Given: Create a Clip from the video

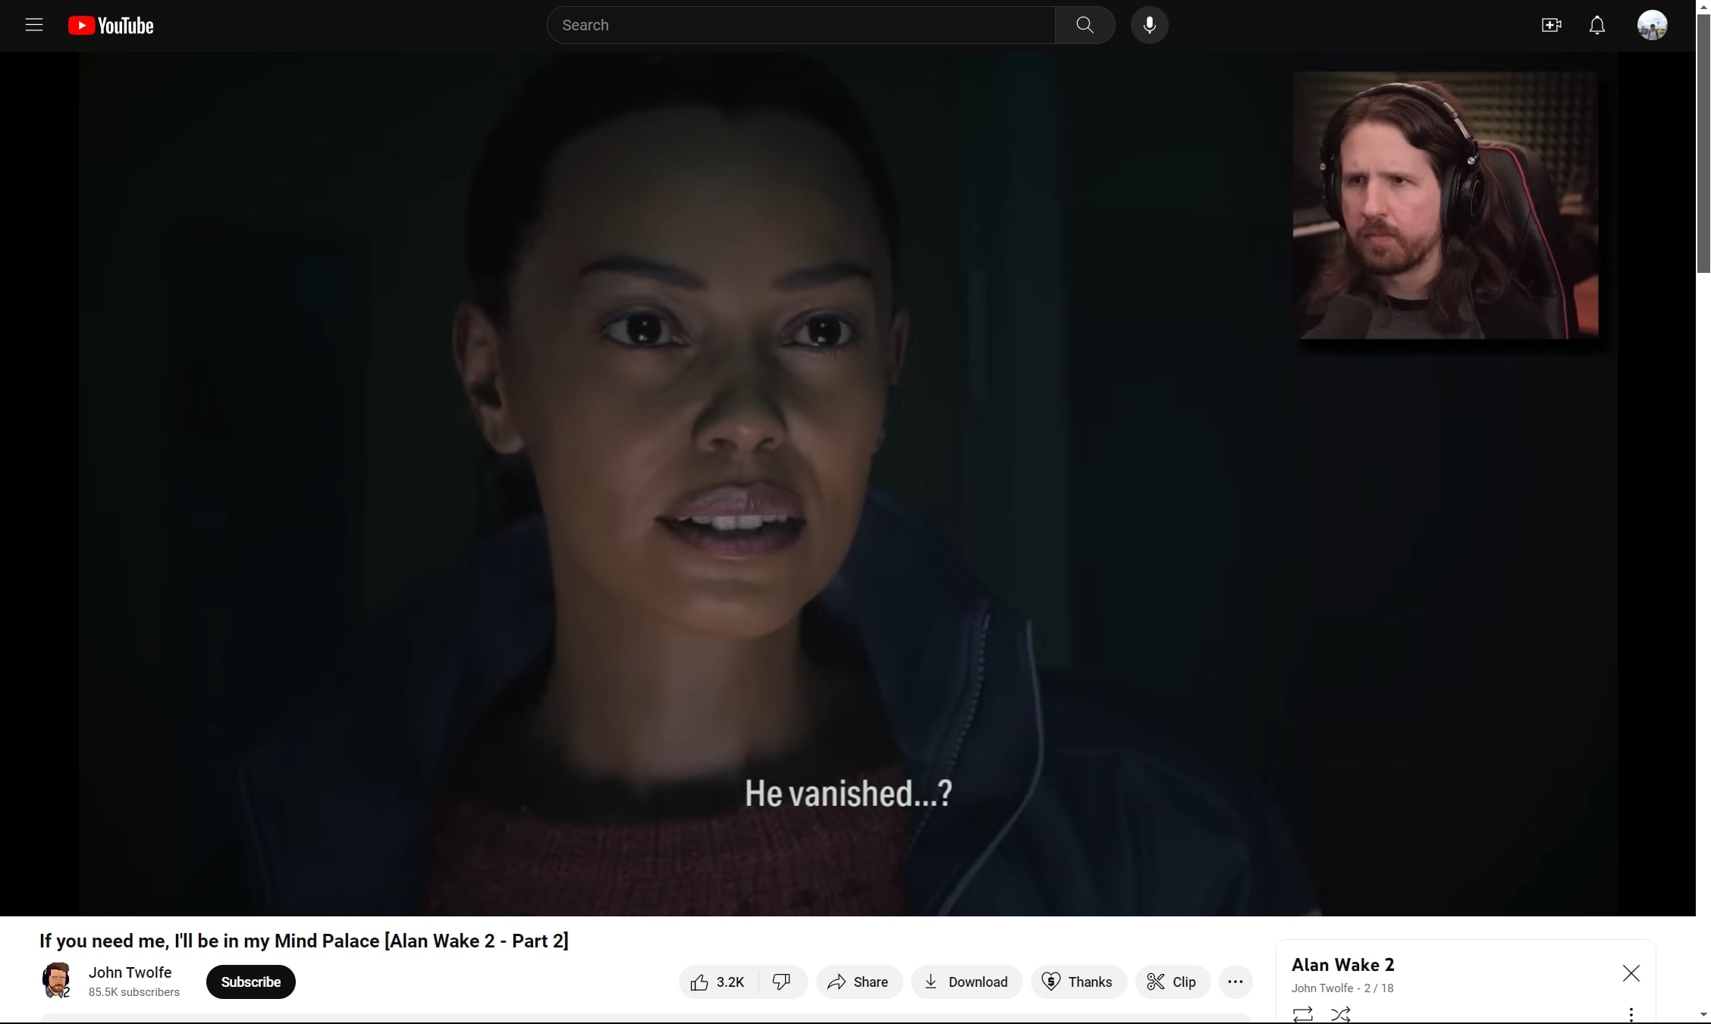Looking at the screenshot, I should click(x=1172, y=982).
